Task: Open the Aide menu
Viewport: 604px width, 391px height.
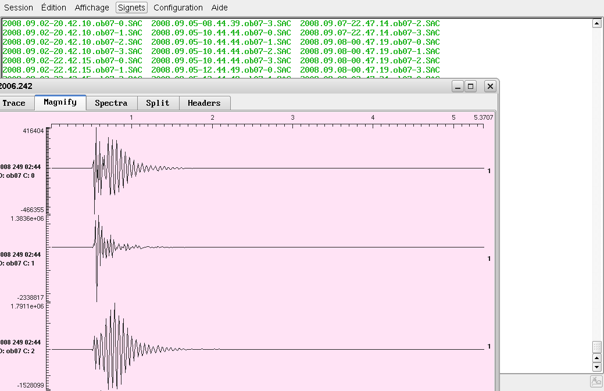Action: tap(220, 8)
